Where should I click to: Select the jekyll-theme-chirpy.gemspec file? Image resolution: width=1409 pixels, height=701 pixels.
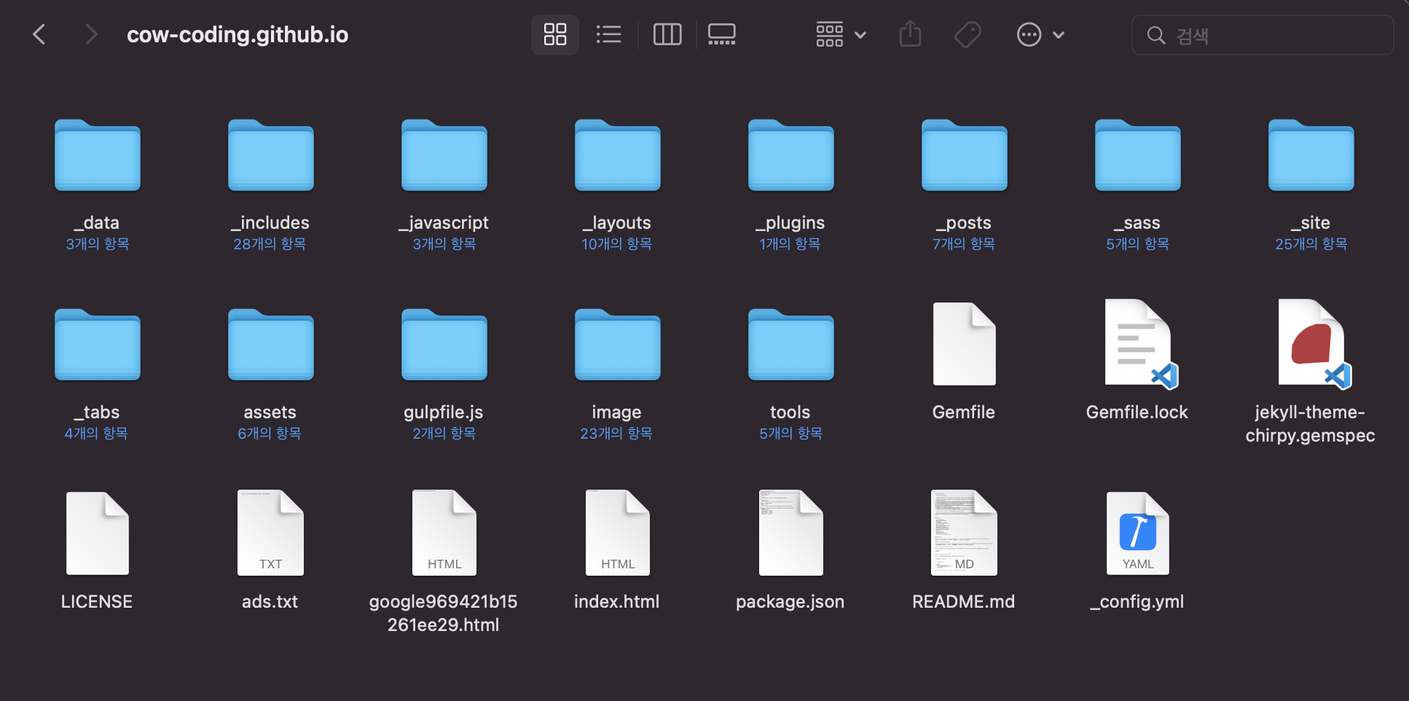point(1310,343)
